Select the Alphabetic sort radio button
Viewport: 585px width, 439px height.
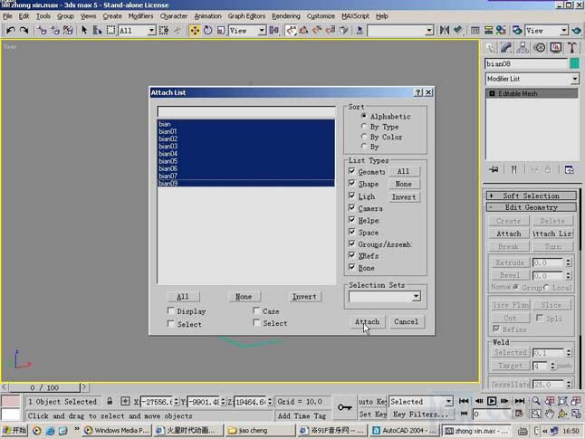pos(364,116)
